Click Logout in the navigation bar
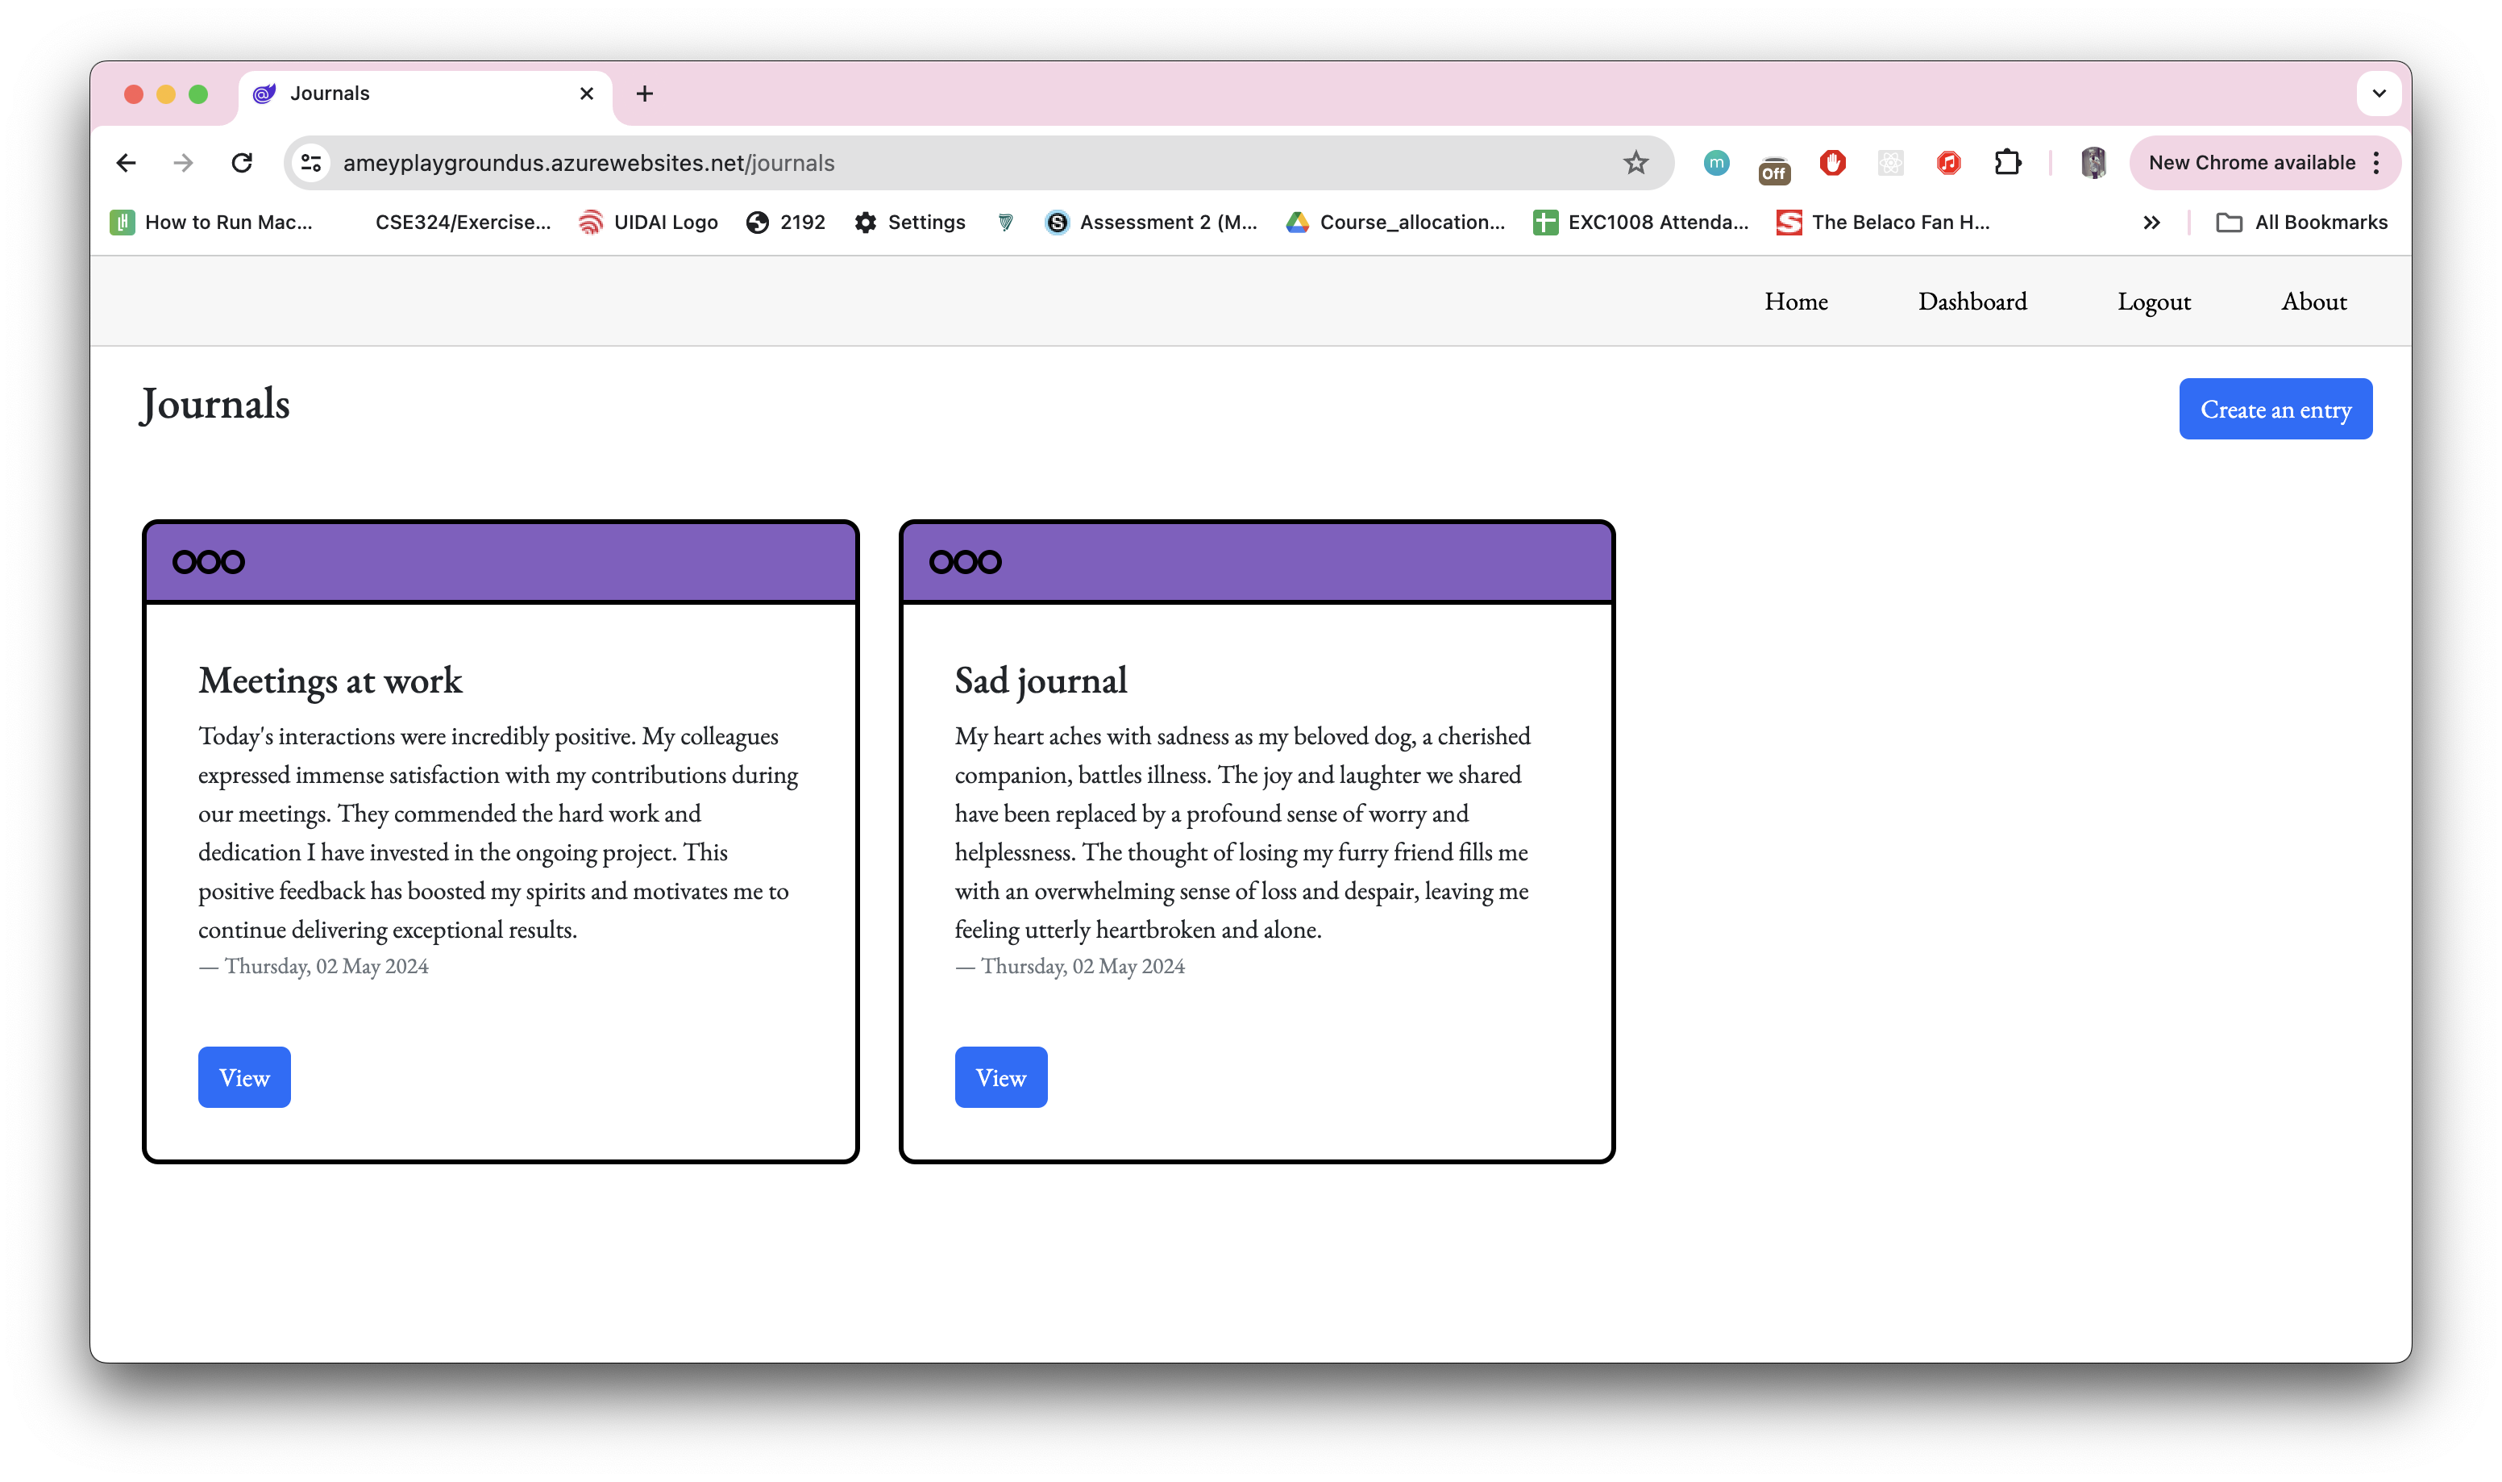Screen dimensions: 2502x1482 pyautogui.click(x=2154, y=302)
